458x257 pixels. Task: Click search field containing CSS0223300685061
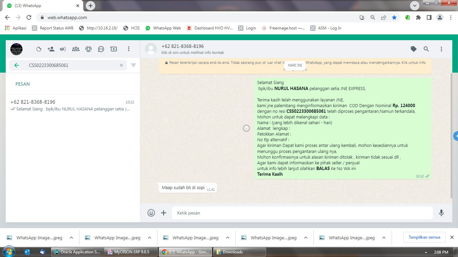point(68,65)
